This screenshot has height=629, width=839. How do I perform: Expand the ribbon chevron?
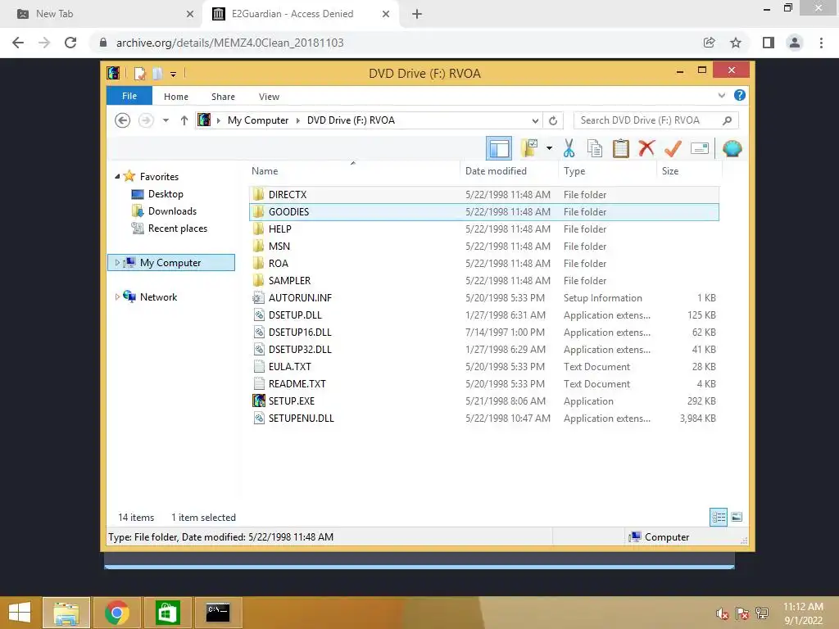721,95
